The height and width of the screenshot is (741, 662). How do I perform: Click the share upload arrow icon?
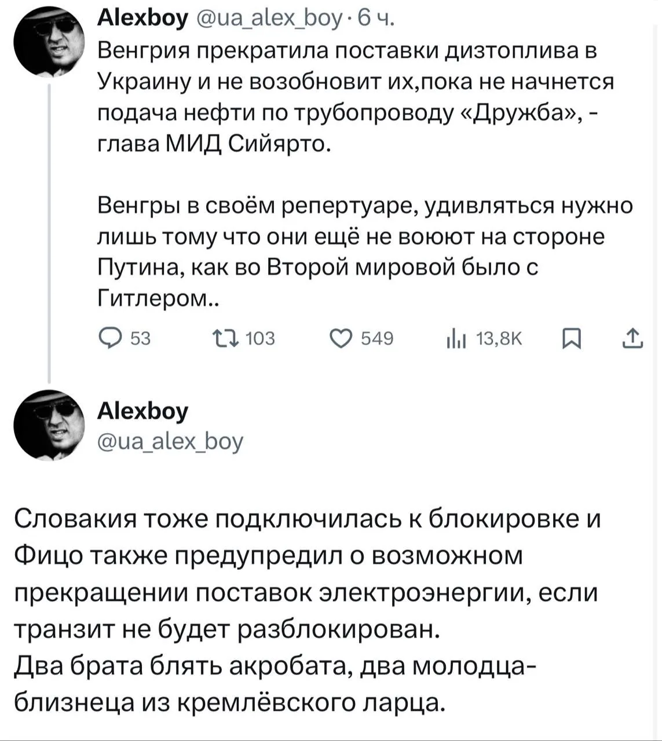click(x=632, y=338)
